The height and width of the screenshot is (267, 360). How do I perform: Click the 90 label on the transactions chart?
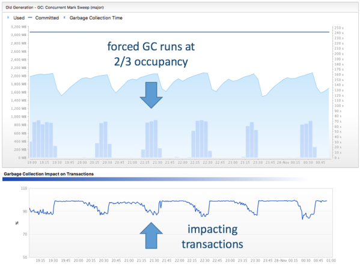25,211
